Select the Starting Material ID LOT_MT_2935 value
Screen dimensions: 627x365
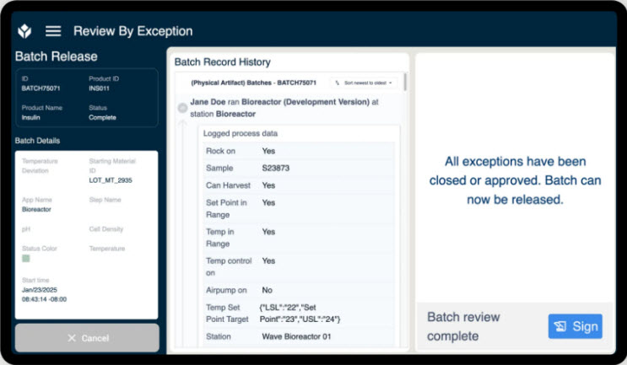111,180
